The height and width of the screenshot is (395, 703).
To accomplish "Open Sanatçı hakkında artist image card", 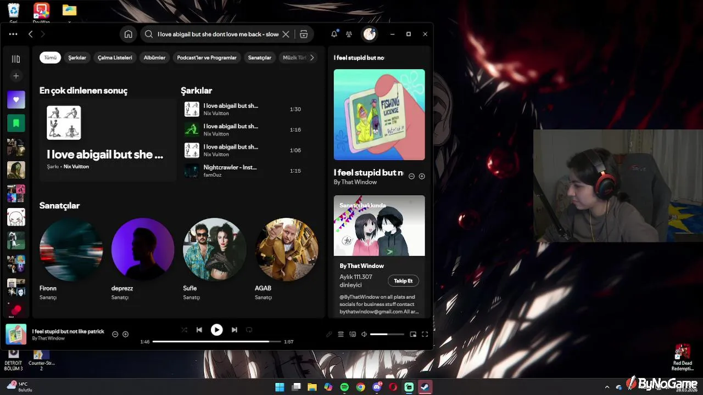I will point(379,225).
